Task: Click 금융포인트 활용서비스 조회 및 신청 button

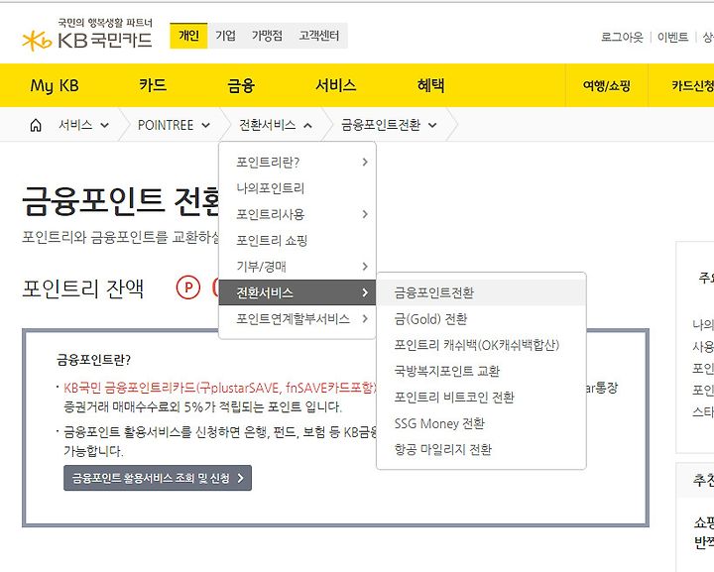Action: click(x=158, y=478)
